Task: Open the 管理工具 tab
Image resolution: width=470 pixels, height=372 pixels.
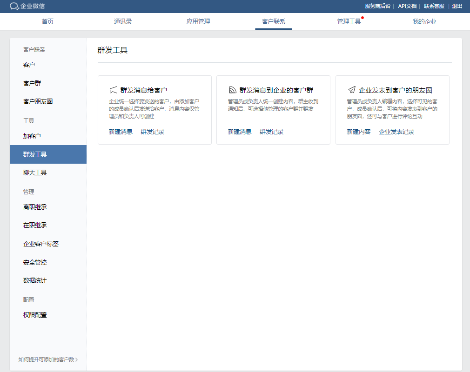Action: [x=349, y=21]
